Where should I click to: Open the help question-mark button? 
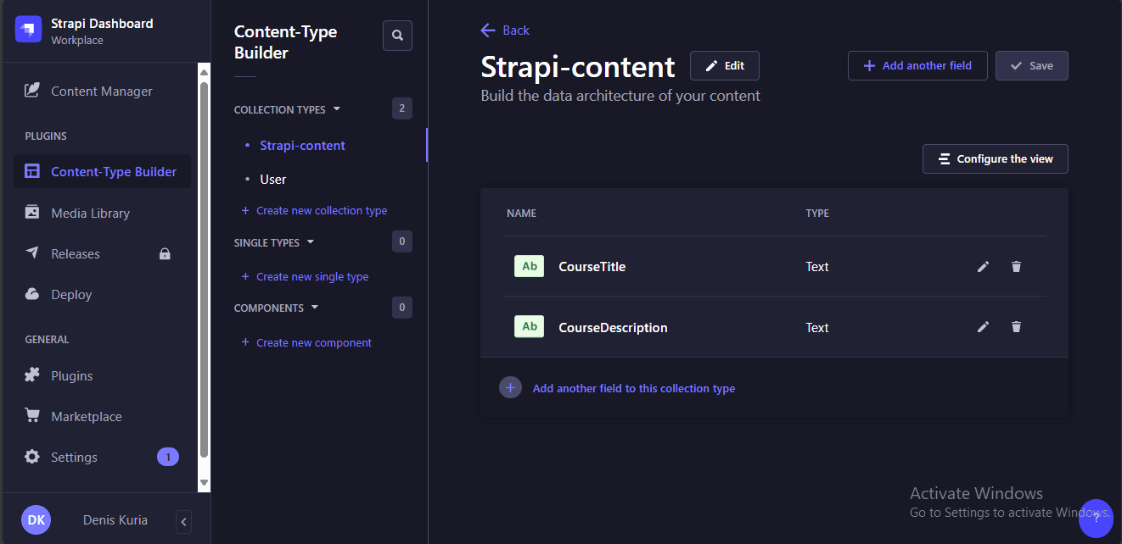coord(1096,517)
